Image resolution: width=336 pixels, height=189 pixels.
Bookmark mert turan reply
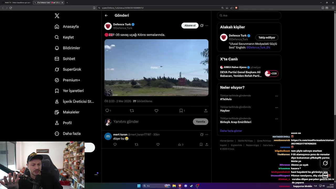click(201, 144)
